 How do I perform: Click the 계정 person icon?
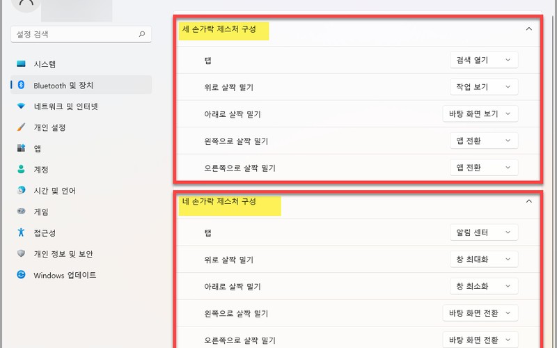[x=21, y=169]
